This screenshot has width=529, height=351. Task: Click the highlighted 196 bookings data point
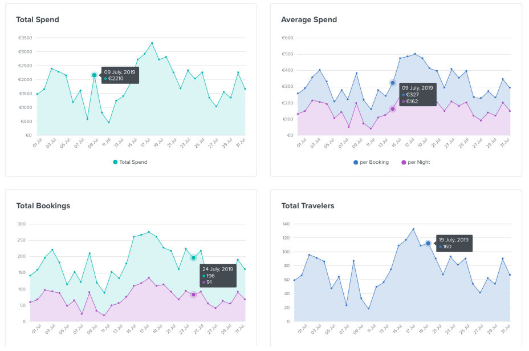[193, 258]
